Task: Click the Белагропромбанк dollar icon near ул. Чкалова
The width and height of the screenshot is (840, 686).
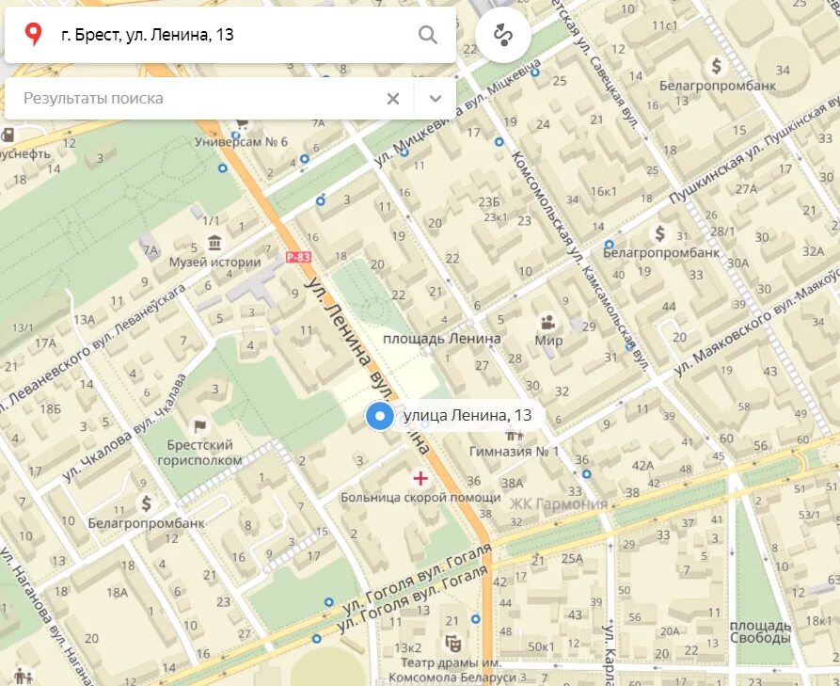Action: [146, 503]
